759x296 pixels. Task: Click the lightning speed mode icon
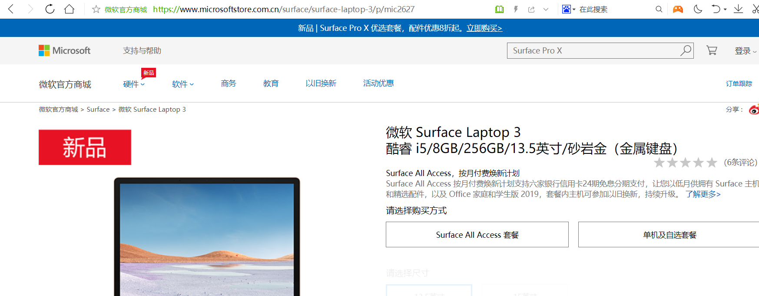pos(516,9)
